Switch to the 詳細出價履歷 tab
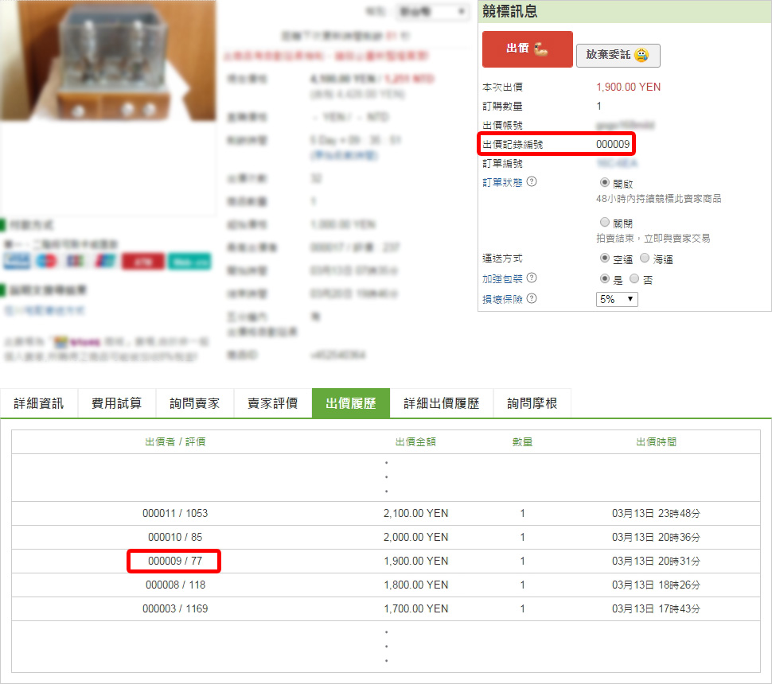 click(x=441, y=403)
